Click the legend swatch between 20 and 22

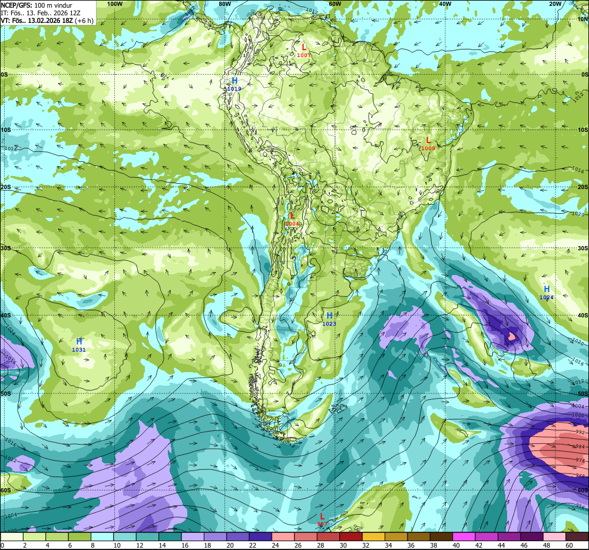pos(238,537)
